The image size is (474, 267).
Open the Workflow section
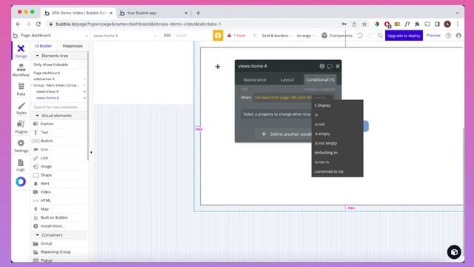coord(21,70)
